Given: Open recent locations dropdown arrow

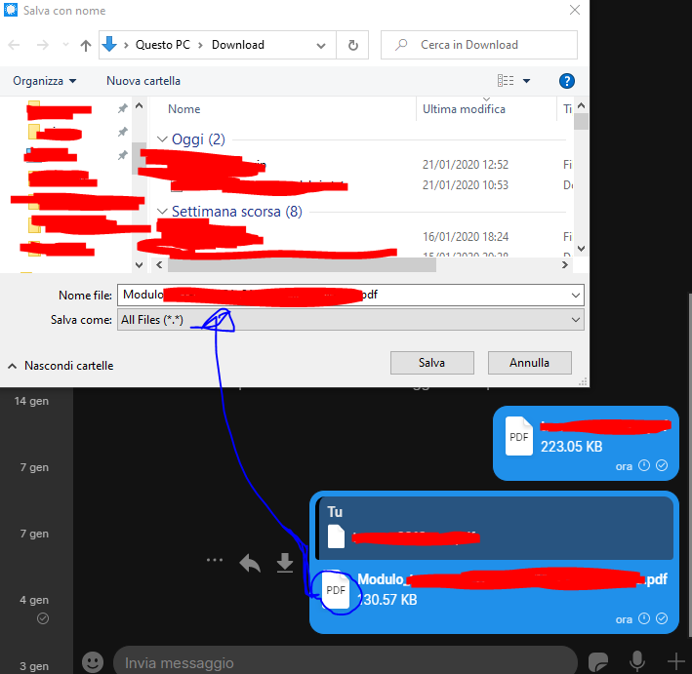Looking at the screenshot, I should tap(65, 45).
